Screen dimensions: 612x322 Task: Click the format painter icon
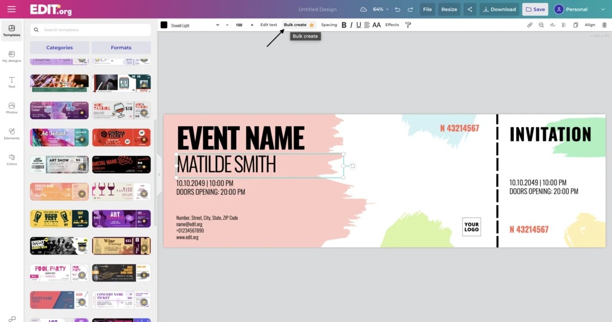408,25
